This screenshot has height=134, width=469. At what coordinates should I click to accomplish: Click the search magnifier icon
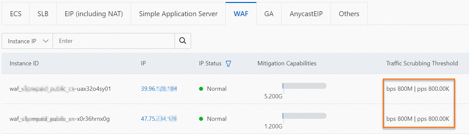(x=182, y=41)
